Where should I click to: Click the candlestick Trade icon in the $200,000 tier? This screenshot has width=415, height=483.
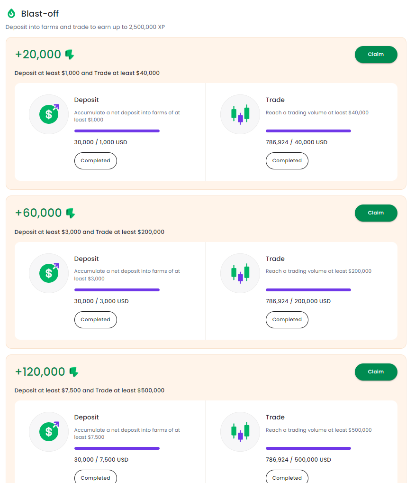pos(240,273)
